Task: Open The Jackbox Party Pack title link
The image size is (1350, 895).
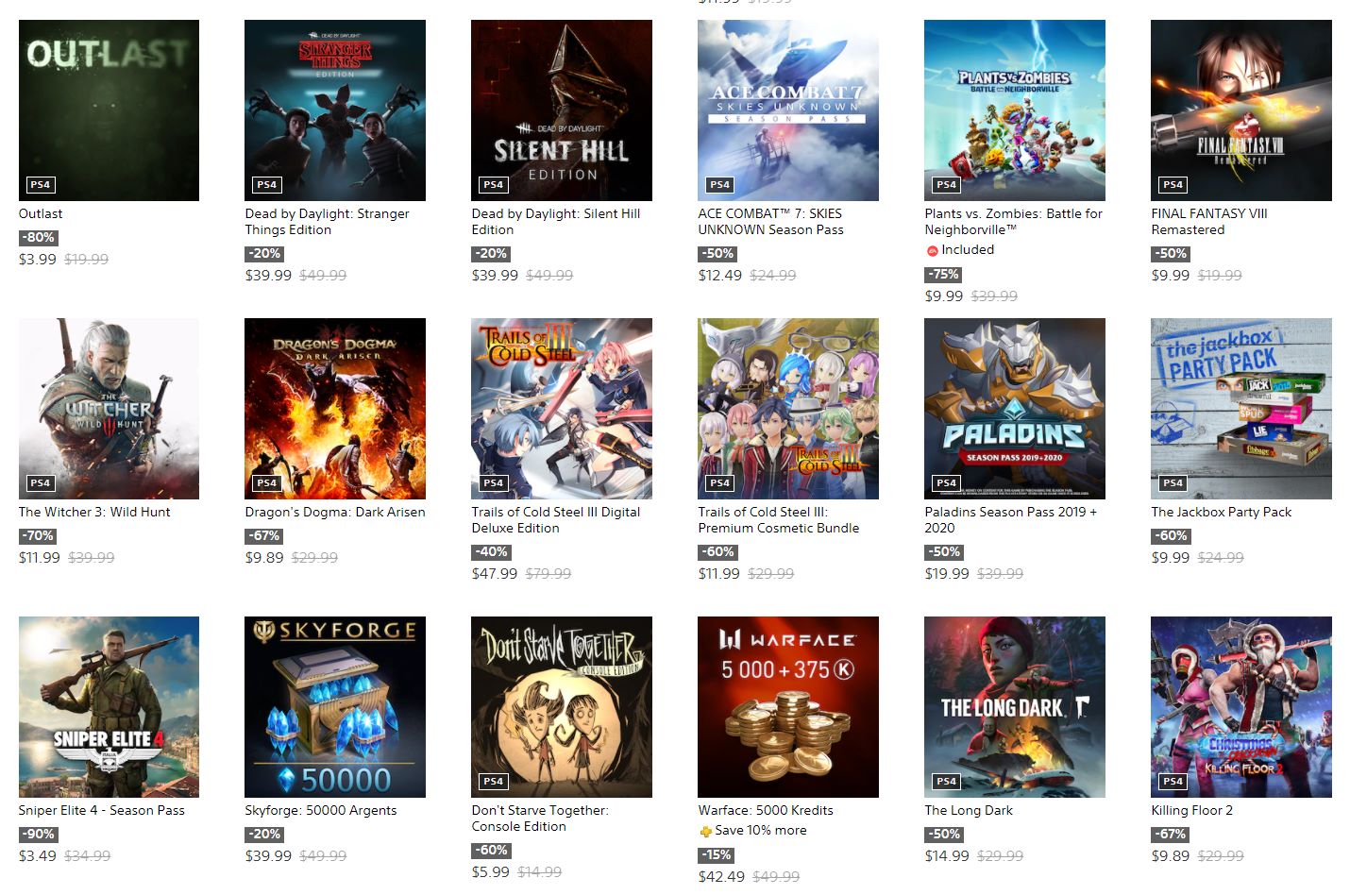Action: [x=1222, y=512]
